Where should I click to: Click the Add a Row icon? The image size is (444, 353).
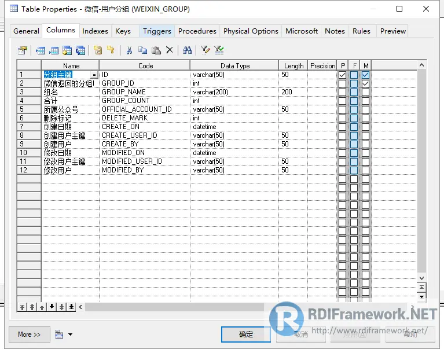(53, 50)
